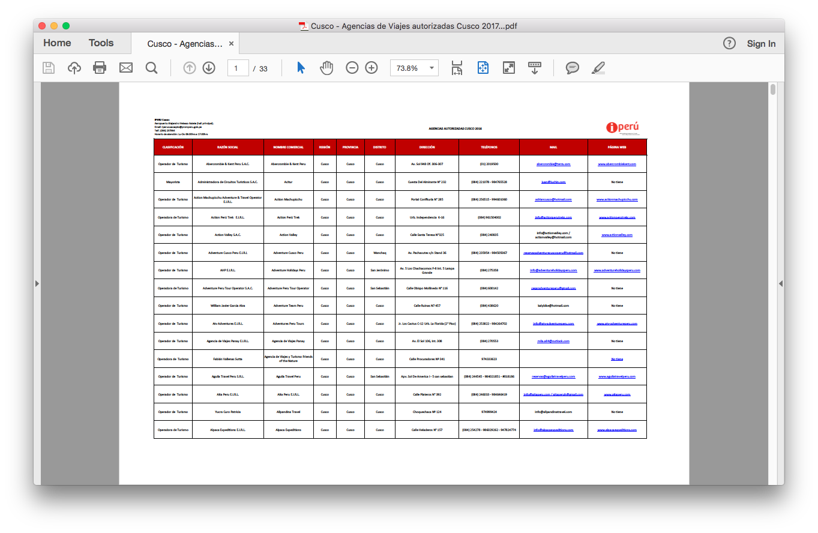Go to previous page arrow

coord(190,68)
